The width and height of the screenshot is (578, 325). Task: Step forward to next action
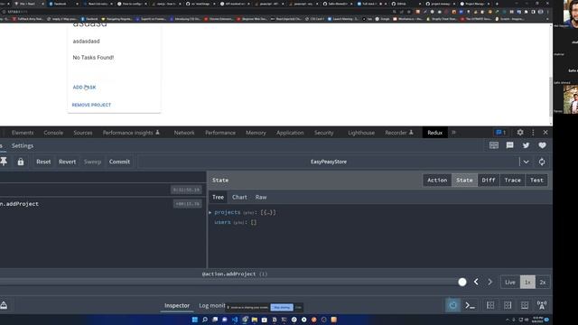point(489,282)
